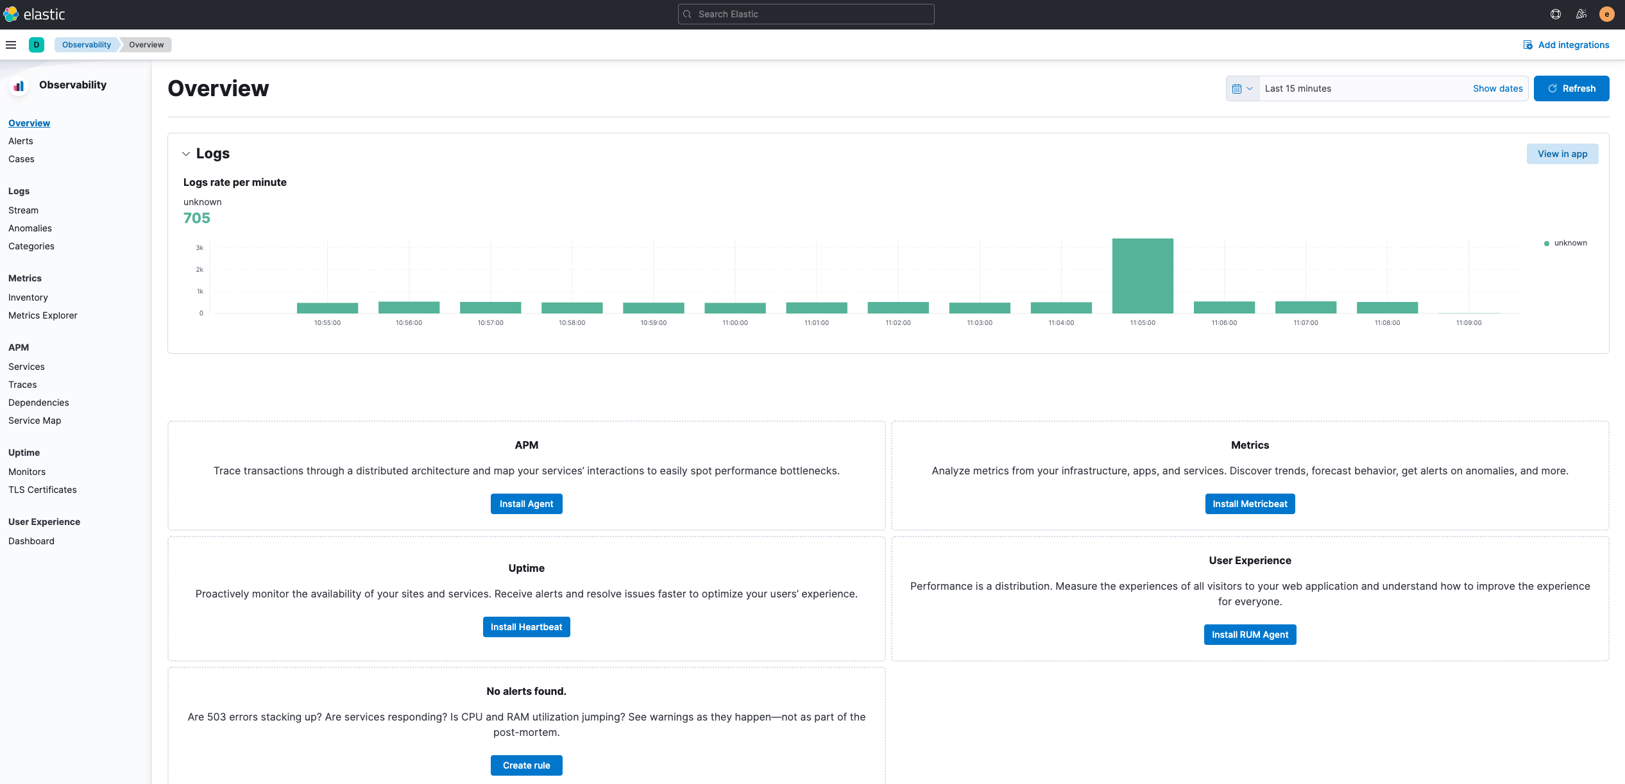Screen dimensions: 1625x784
Task: Open the newsfeed celebration icon
Action: pos(1581,14)
